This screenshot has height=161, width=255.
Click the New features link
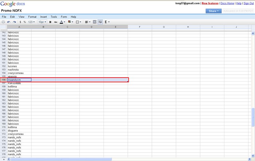[x=210, y=3]
